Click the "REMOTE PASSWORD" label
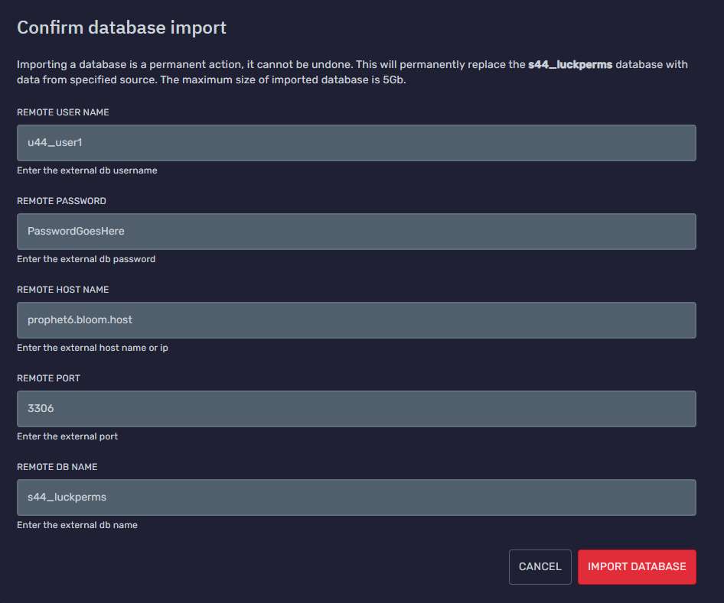The height and width of the screenshot is (603, 724). coord(61,201)
